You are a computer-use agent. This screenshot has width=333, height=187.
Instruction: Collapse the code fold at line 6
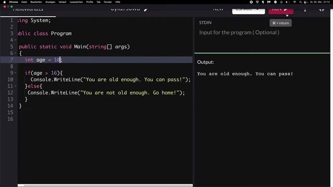coord(16,53)
